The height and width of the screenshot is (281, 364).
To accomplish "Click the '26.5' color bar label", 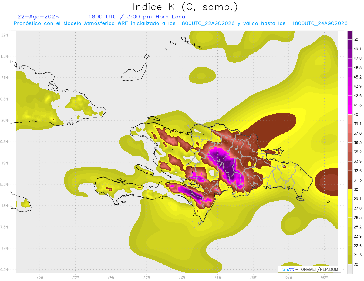I will [358, 218].
